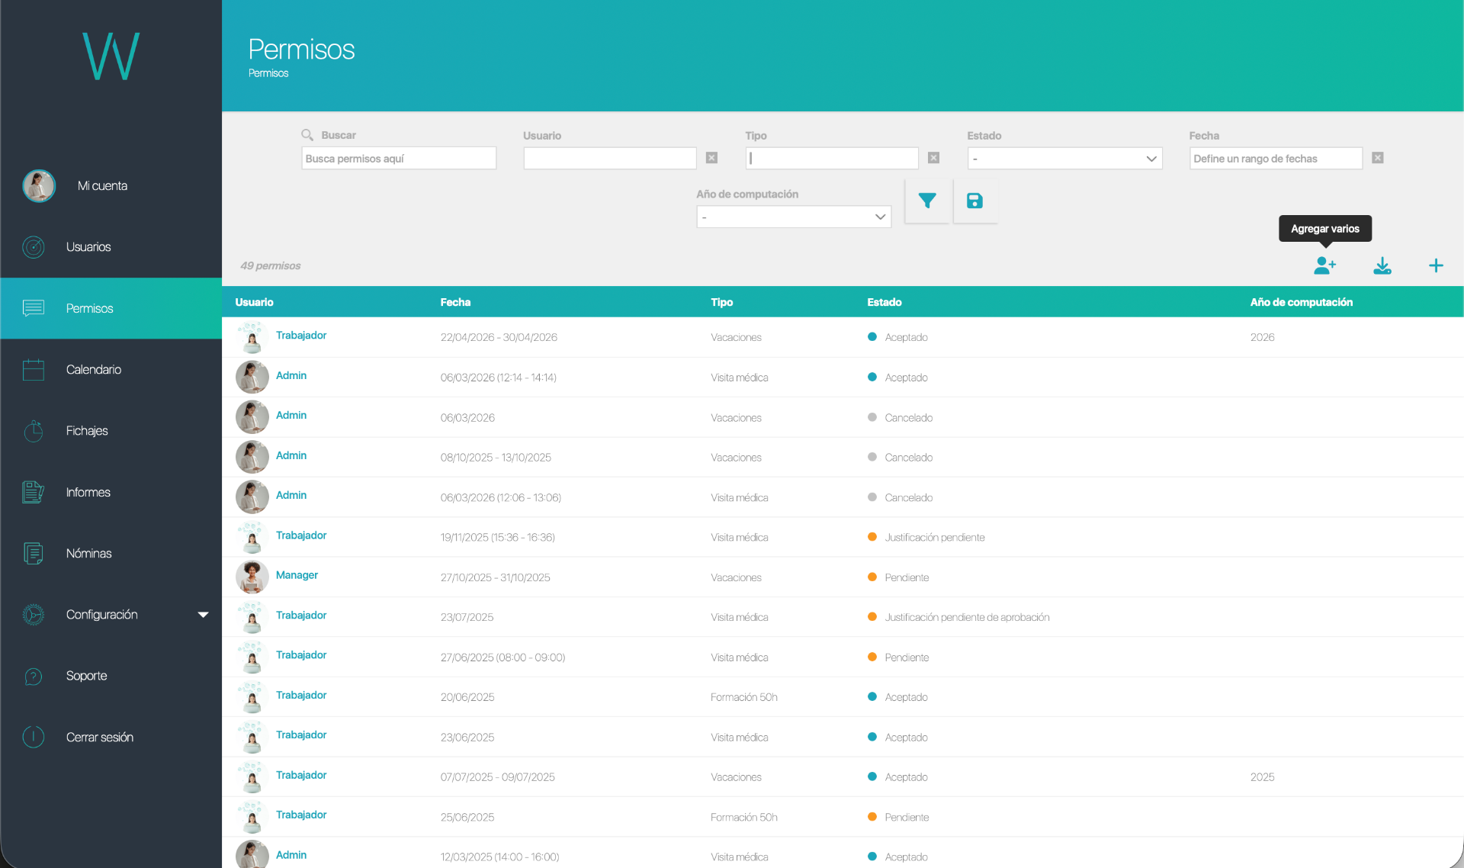The width and height of the screenshot is (1464, 868).
Task: Click the download permisos icon
Action: [1382, 265]
